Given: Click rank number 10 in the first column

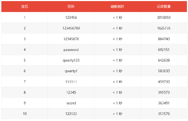Looking at the screenshot, I should [25, 114].
